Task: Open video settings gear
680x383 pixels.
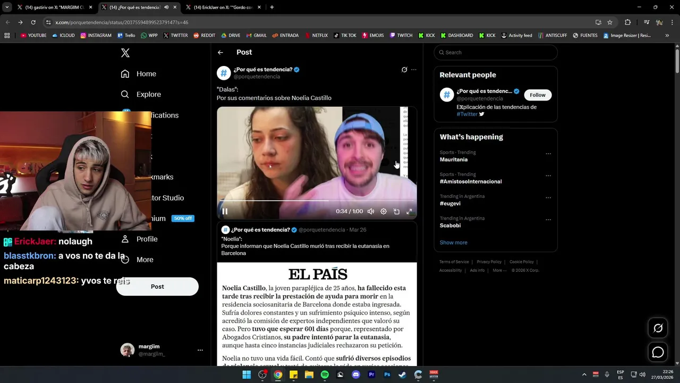Action: [x=384, y=211]
